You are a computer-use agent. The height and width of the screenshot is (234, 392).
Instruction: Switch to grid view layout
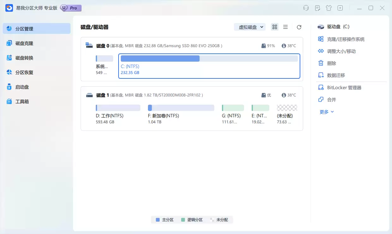[274, 27]
